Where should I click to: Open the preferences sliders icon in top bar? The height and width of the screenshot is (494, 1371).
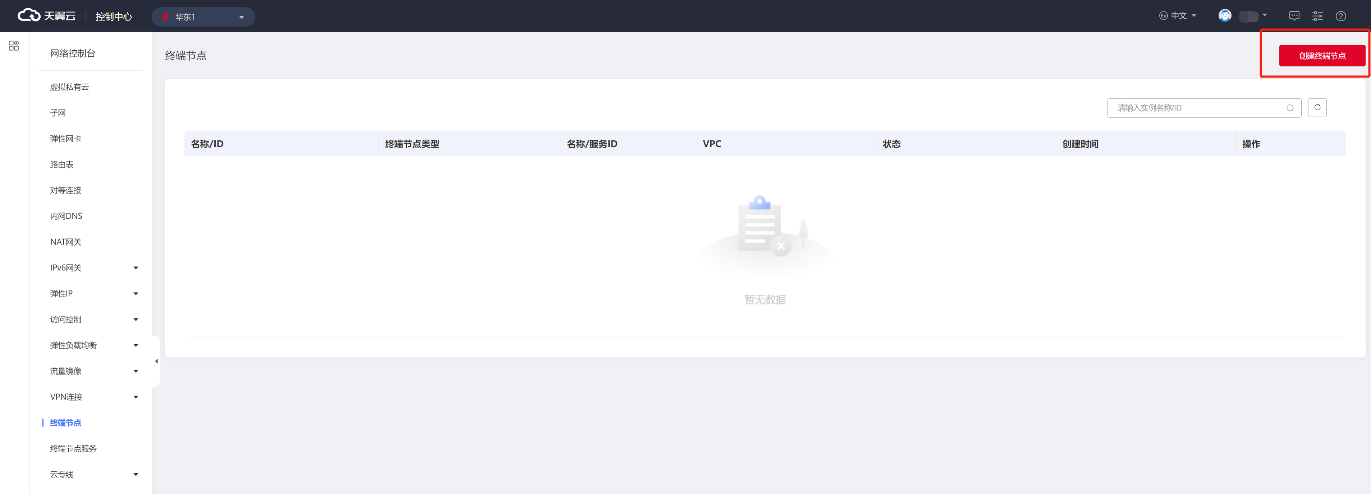click(x=1318, y=16)
